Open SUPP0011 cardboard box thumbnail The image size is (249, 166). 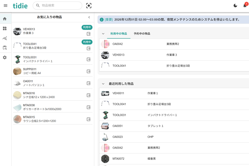17,71
